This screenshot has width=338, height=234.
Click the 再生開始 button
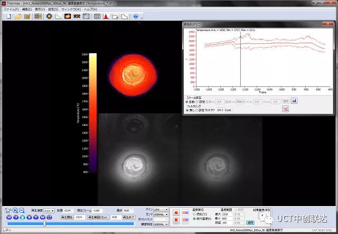click(67, 217)
